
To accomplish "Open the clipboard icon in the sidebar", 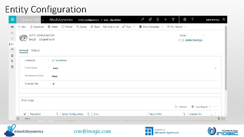I will [x=12, y=67].
